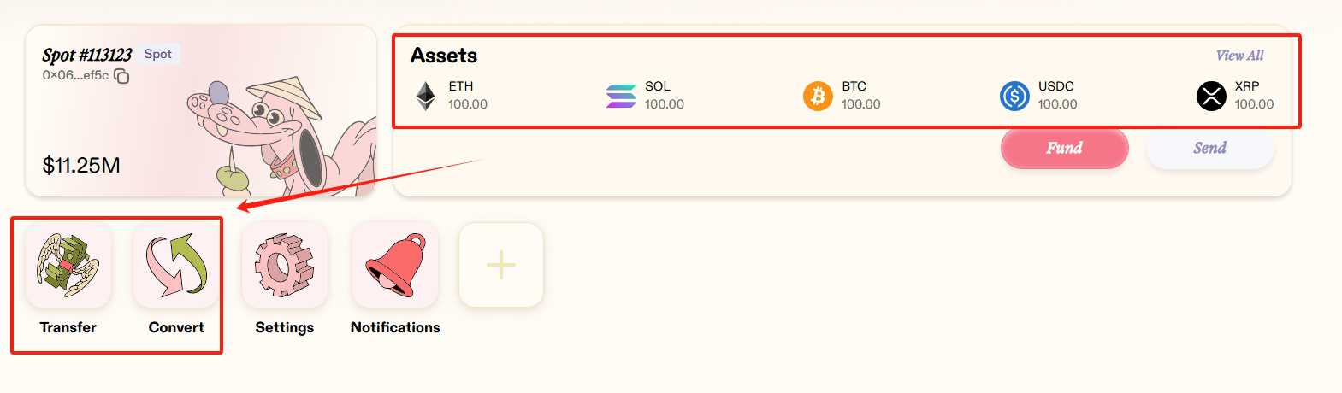The image size is (1342, 393).
Task: Click the ETH 100.00 balance value
Action: [468, 104]
